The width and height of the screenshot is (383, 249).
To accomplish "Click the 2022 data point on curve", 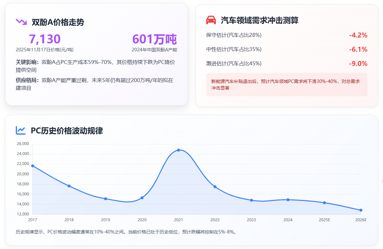I will point(215,187).
